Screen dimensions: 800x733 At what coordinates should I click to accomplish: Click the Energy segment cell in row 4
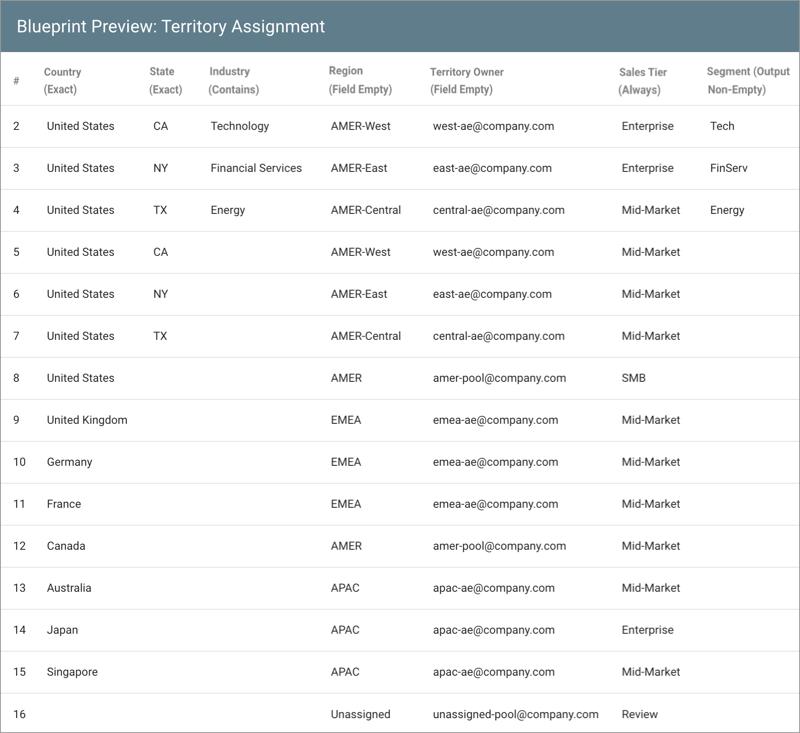click(x=727, y=210)
